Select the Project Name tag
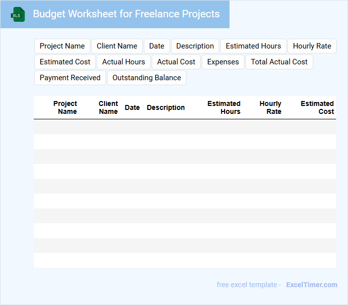 62,46
